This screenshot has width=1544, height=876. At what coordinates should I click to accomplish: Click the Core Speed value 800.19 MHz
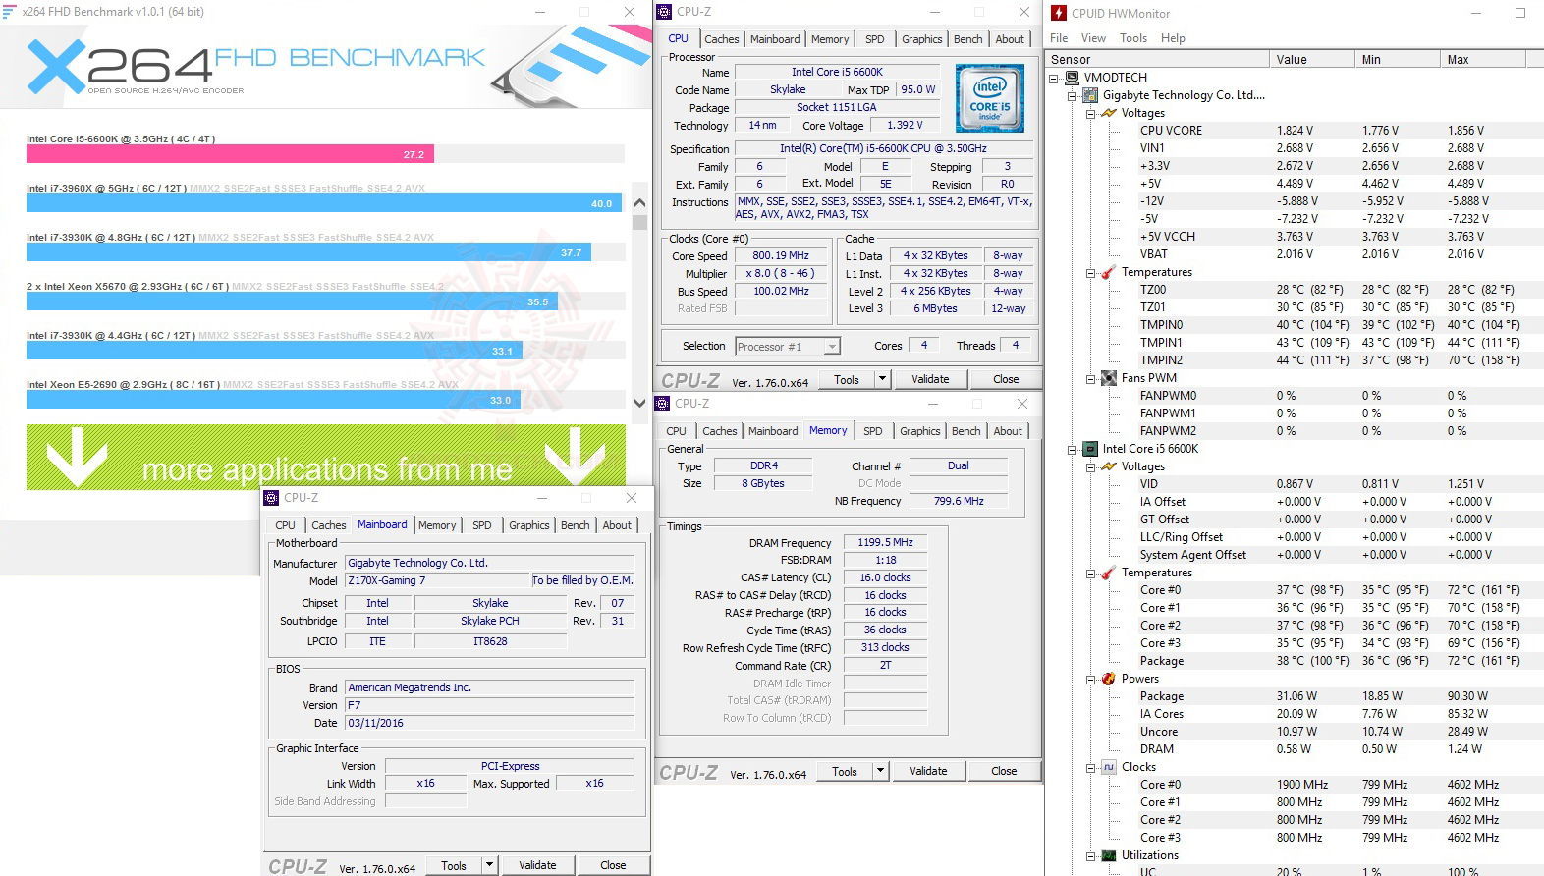click(781, 255)
